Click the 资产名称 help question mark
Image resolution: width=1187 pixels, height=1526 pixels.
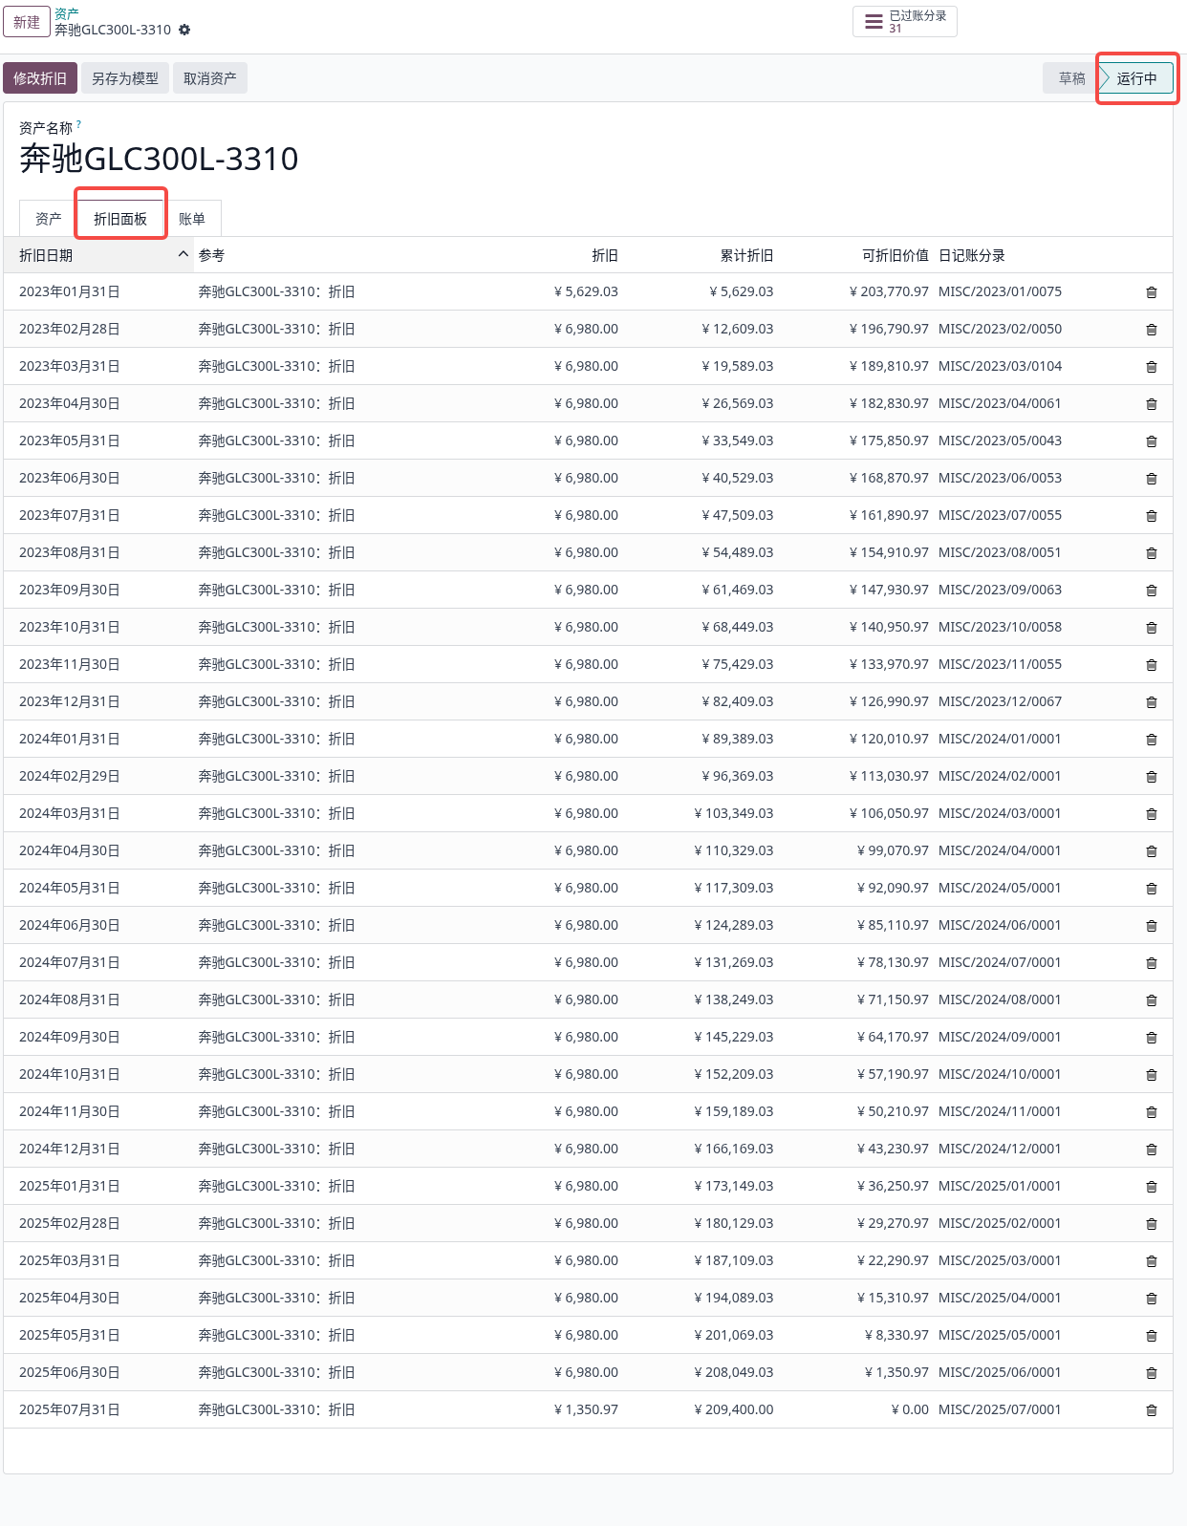(78, 124)
